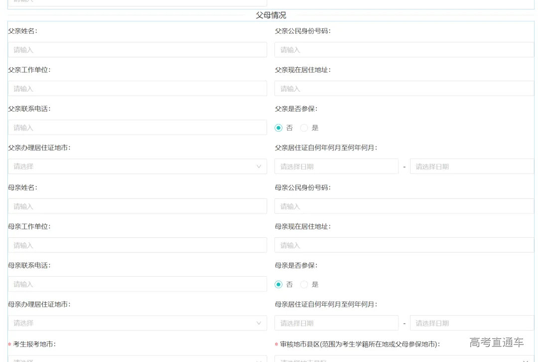538x362 pixels.
Task: Select 否 for 母亲是否参保
Action: (278, 284)
